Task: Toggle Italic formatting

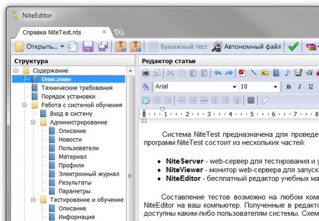Action: [x=299, y=87]
